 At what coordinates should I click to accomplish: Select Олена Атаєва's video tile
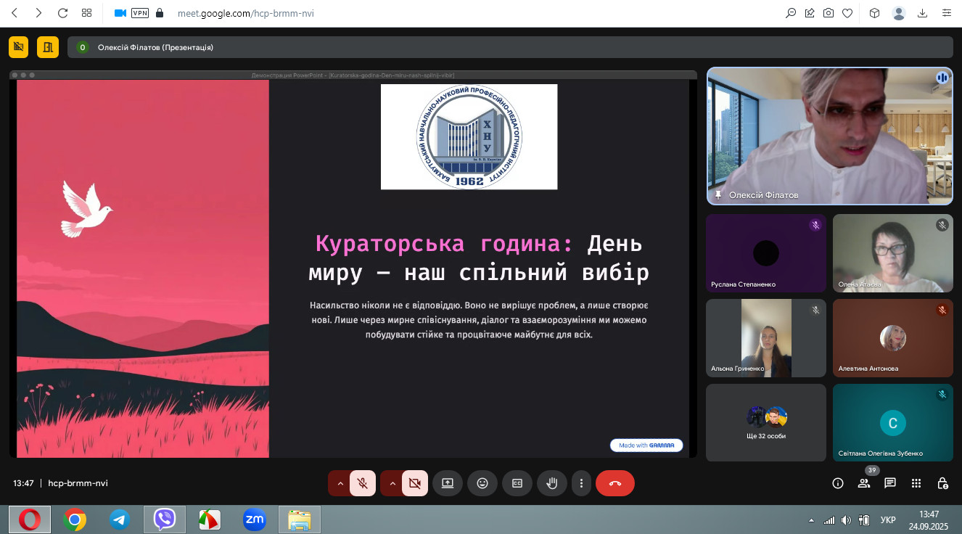(x=892, y=252)
